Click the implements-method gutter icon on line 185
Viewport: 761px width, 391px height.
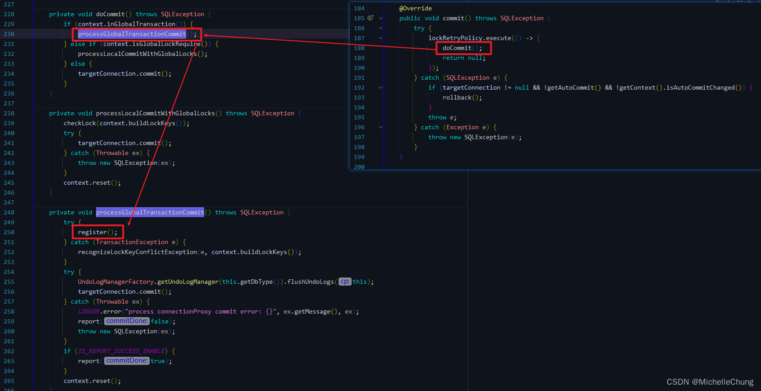point(371,18)
